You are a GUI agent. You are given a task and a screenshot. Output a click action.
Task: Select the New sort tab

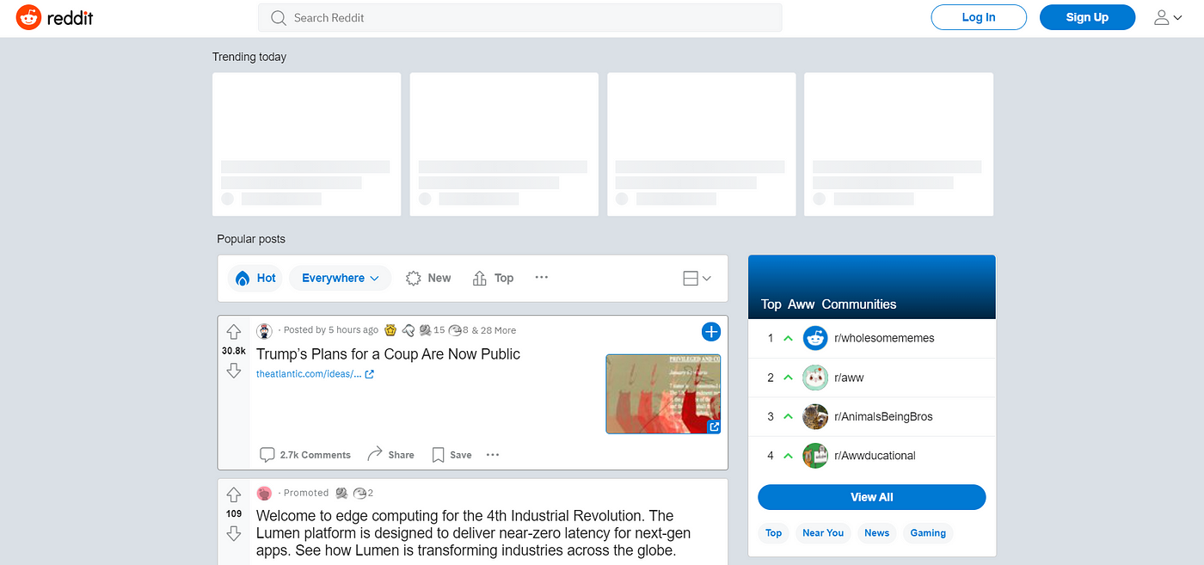coord(428,278)
